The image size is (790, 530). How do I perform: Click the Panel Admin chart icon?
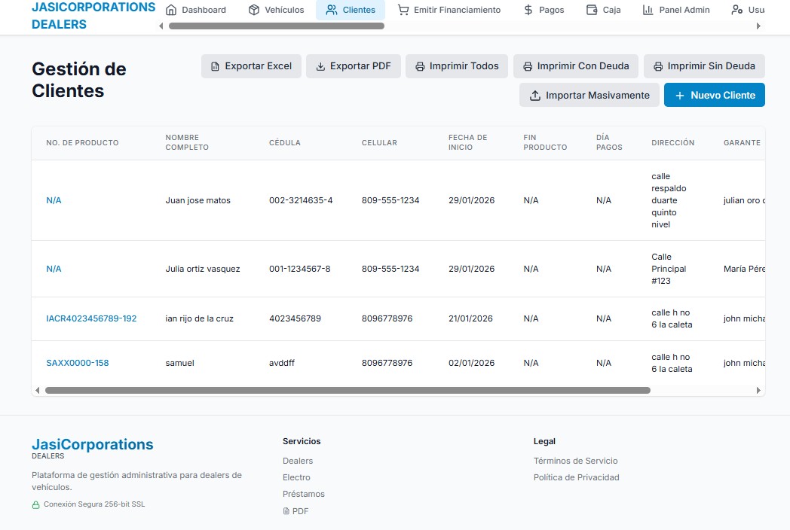648,11
